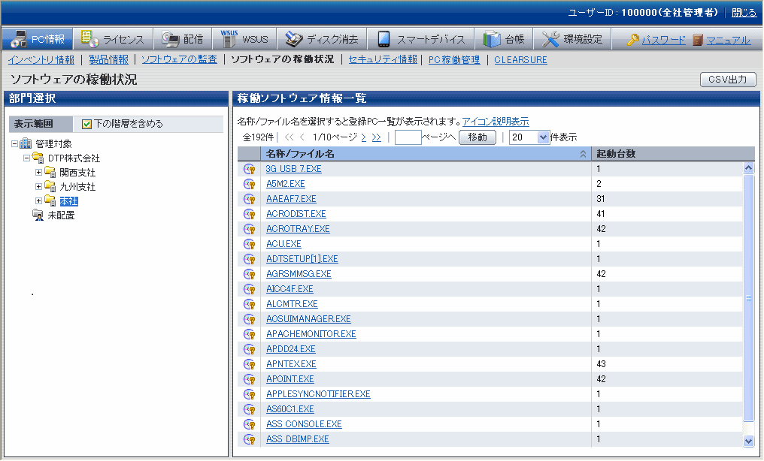The image size is (764, 461).
Task: Click the 移動 page jump button
Action: pos(477,137)
